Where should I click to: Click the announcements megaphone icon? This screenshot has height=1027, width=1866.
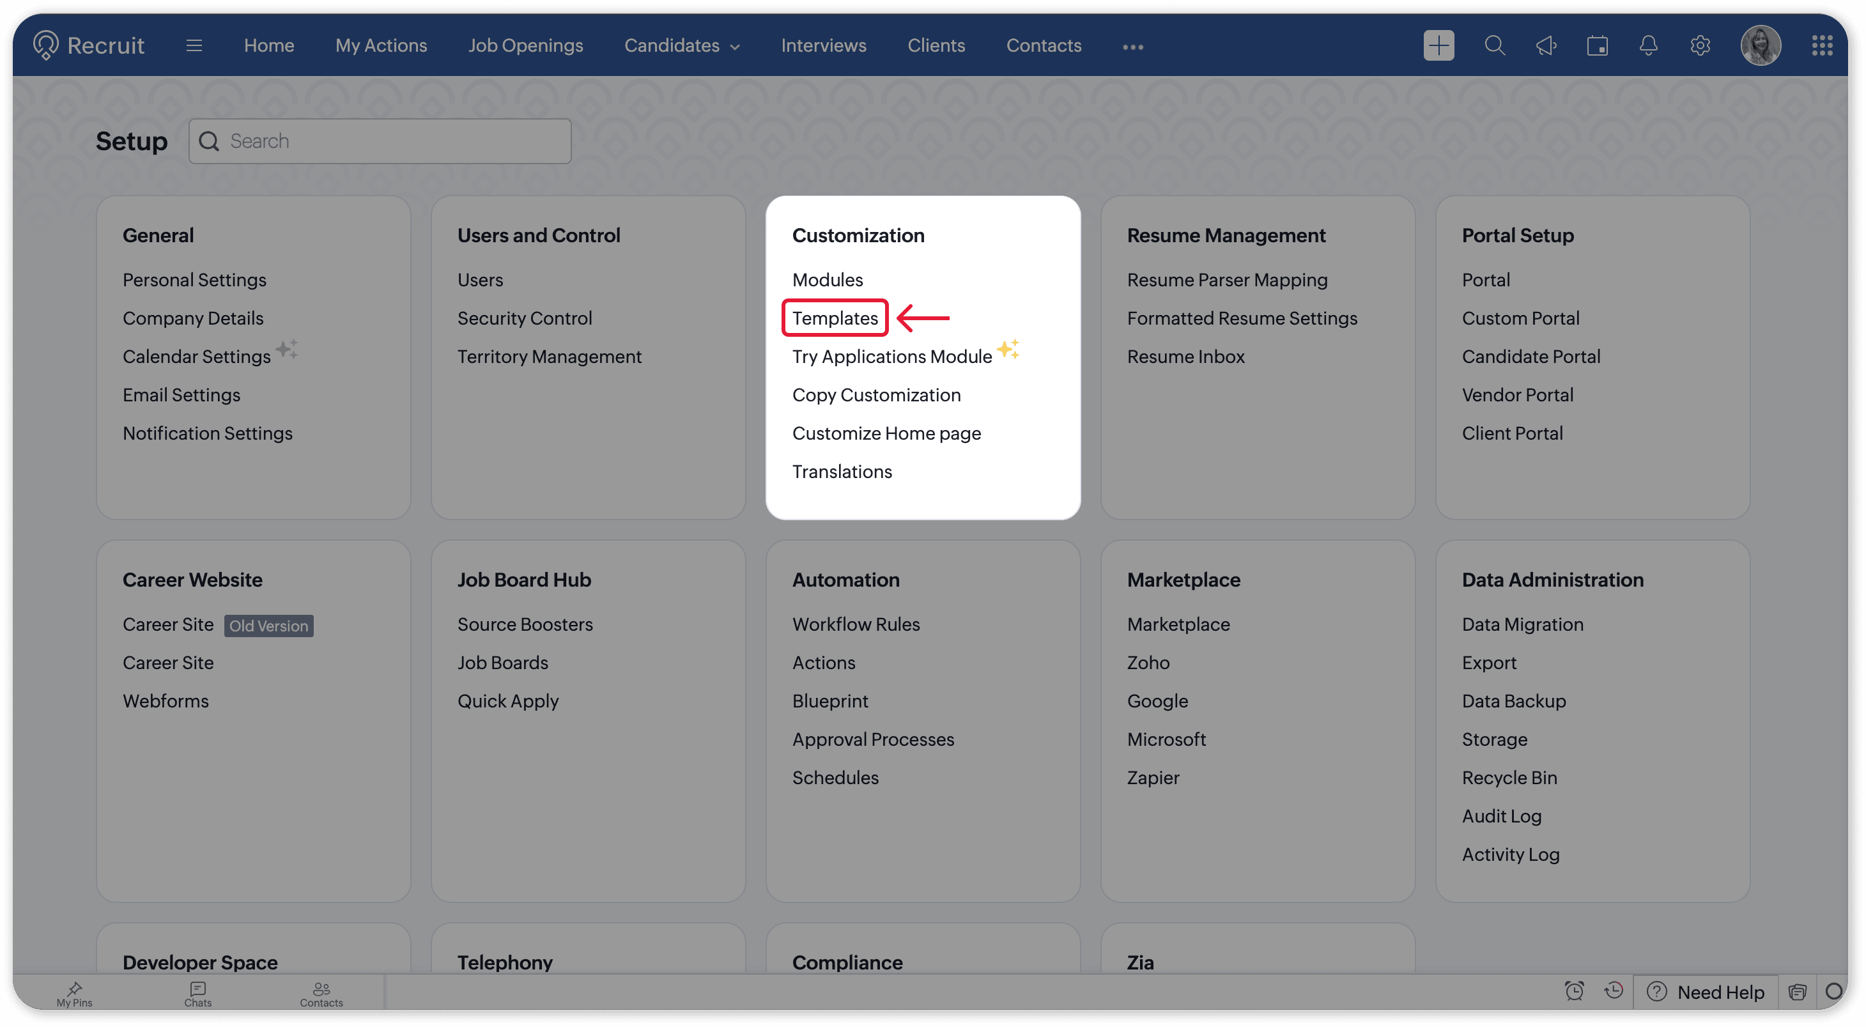[x=1546, y=45]
